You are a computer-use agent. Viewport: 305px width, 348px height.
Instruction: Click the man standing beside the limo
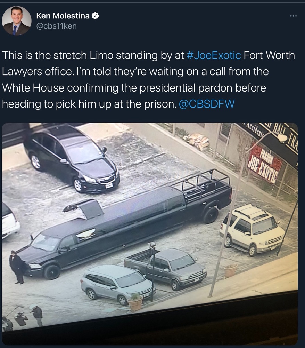17,267
